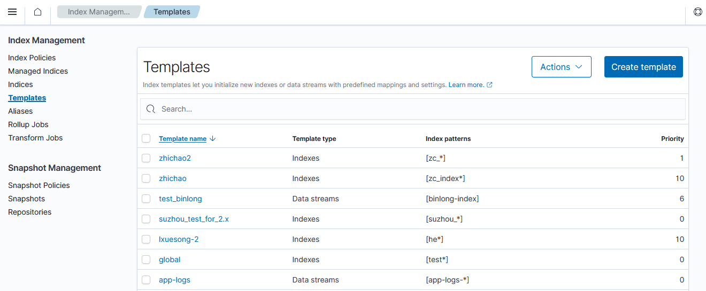
Task: Click the [suzhou_*] pattern cell
Action: point(444,219)
